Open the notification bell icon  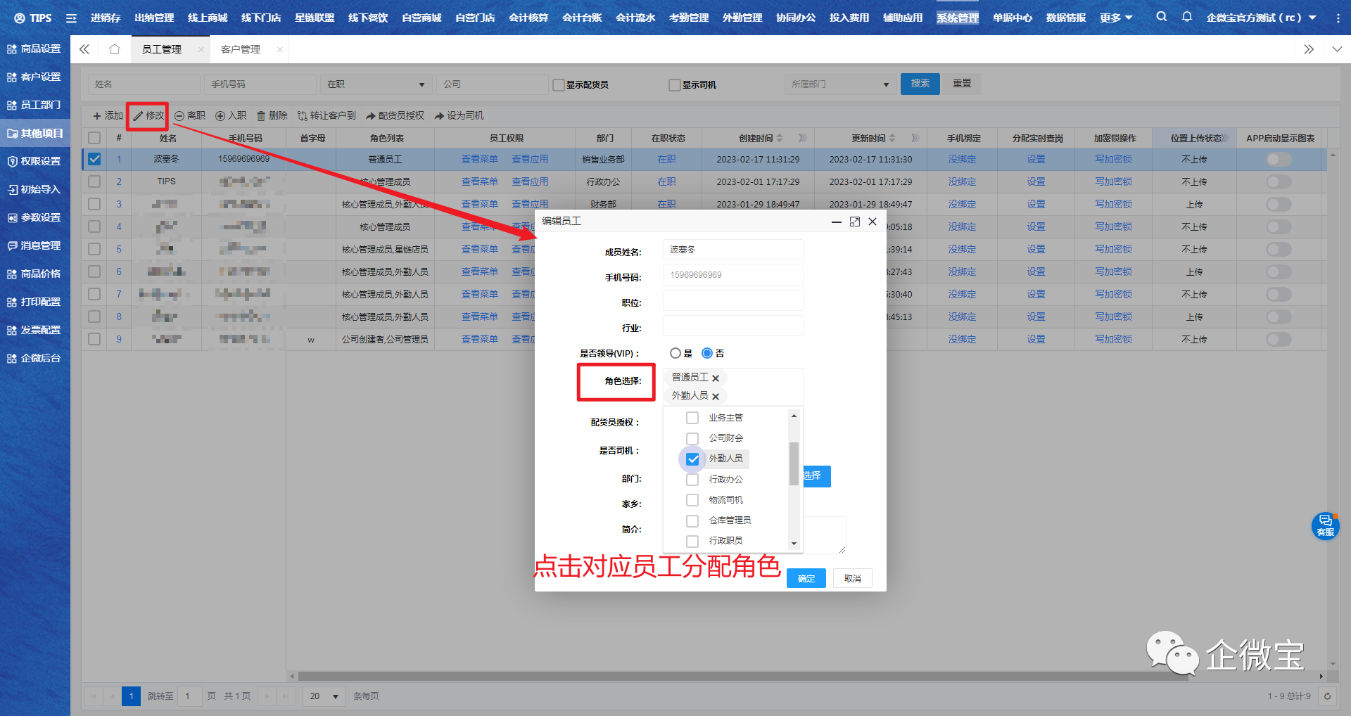(1186, 17)
